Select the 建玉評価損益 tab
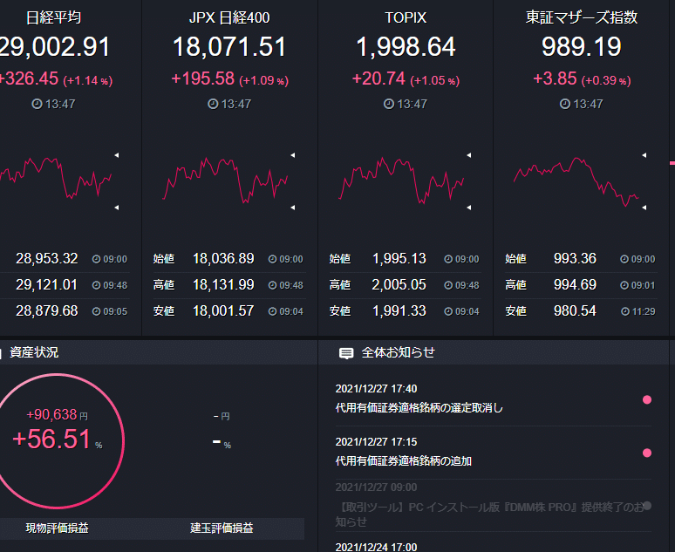The width and height of the screenshot is (675, 552). [x=222, y=528]
